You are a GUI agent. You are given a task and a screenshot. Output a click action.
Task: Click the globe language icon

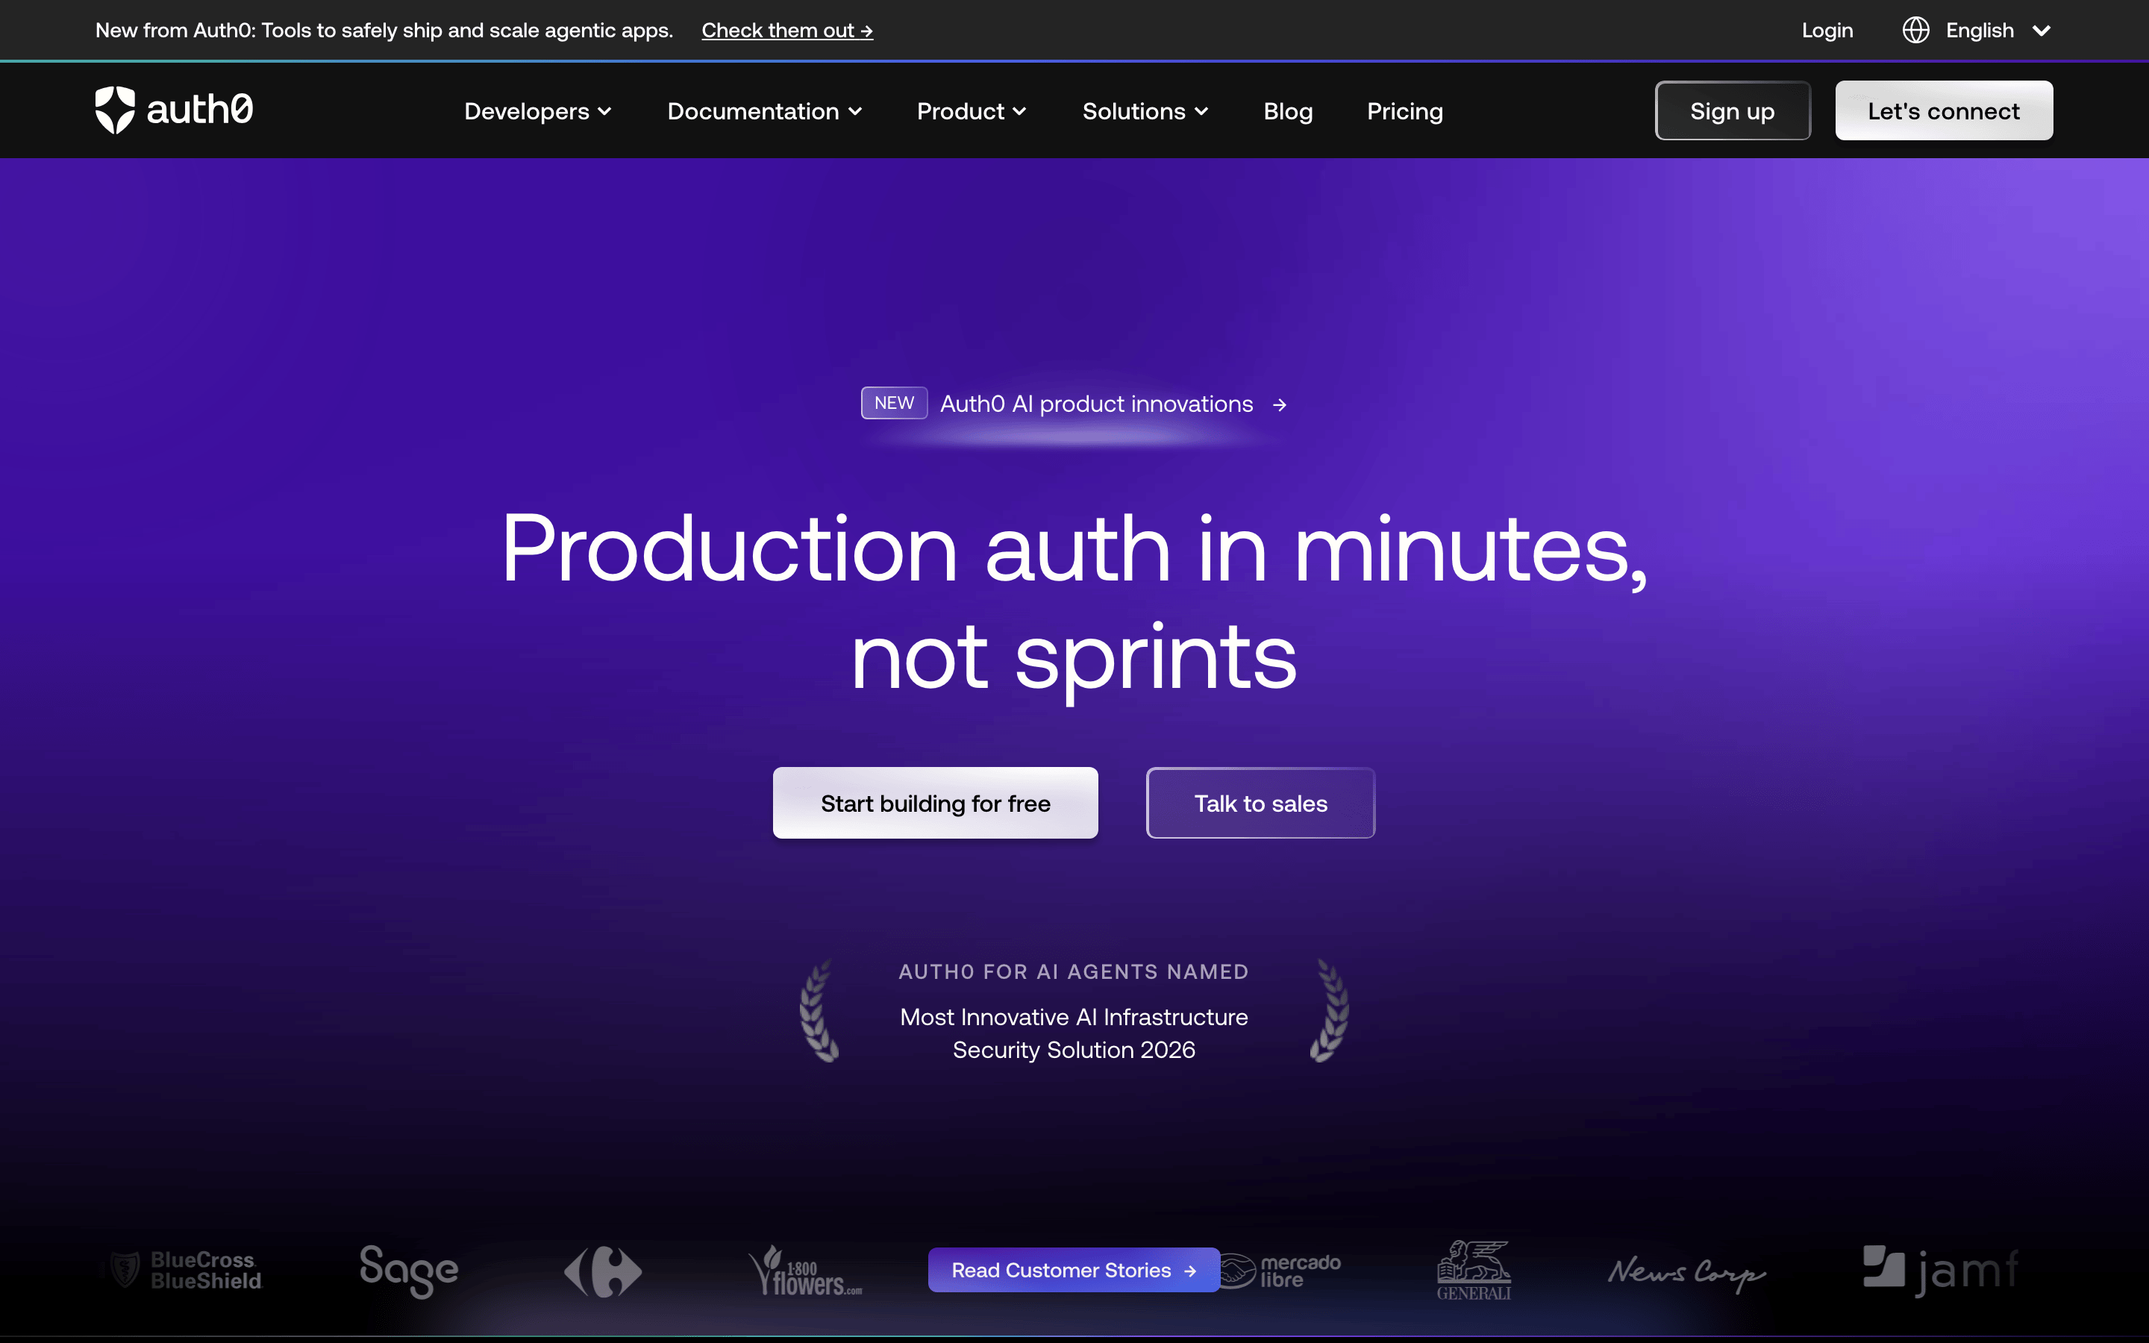click(1915, 30)
